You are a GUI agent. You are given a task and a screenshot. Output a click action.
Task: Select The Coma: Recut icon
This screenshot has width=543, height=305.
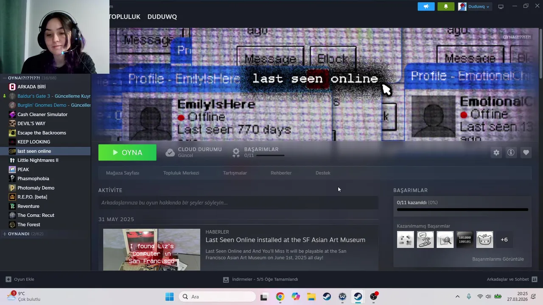[12, 215]
